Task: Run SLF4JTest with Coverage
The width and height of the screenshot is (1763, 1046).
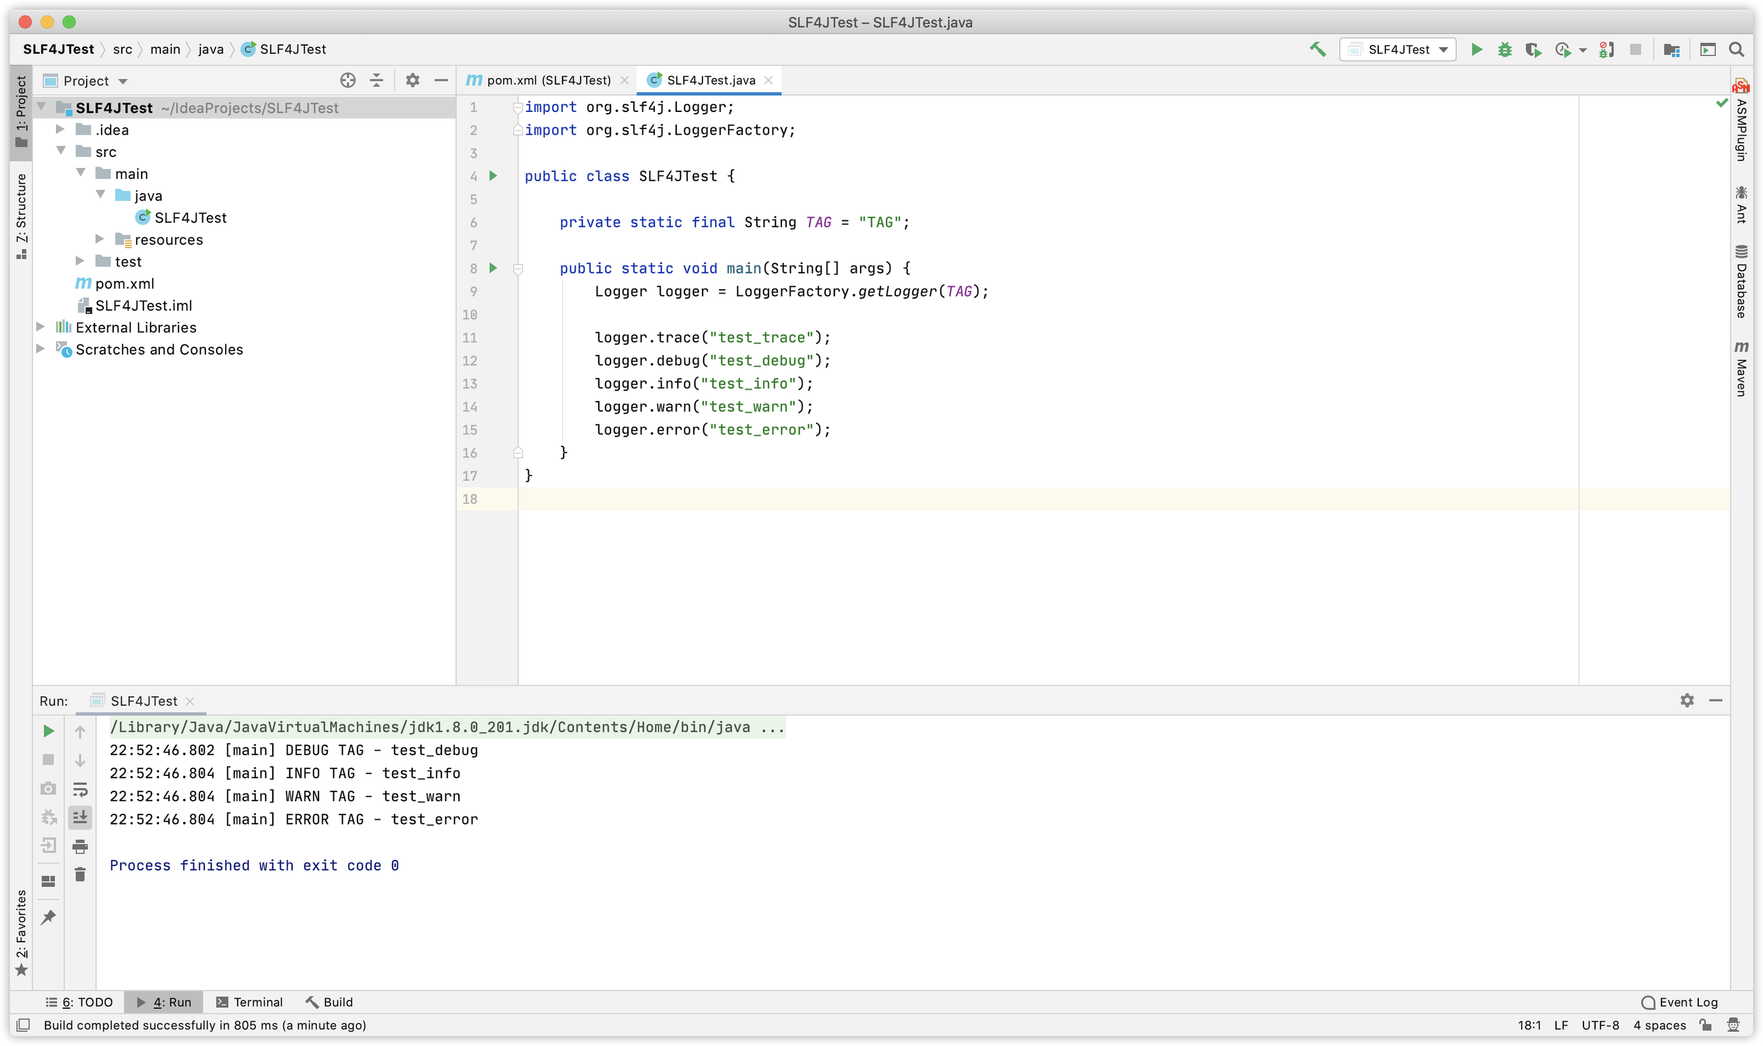Action: (x=1533, y=50)
